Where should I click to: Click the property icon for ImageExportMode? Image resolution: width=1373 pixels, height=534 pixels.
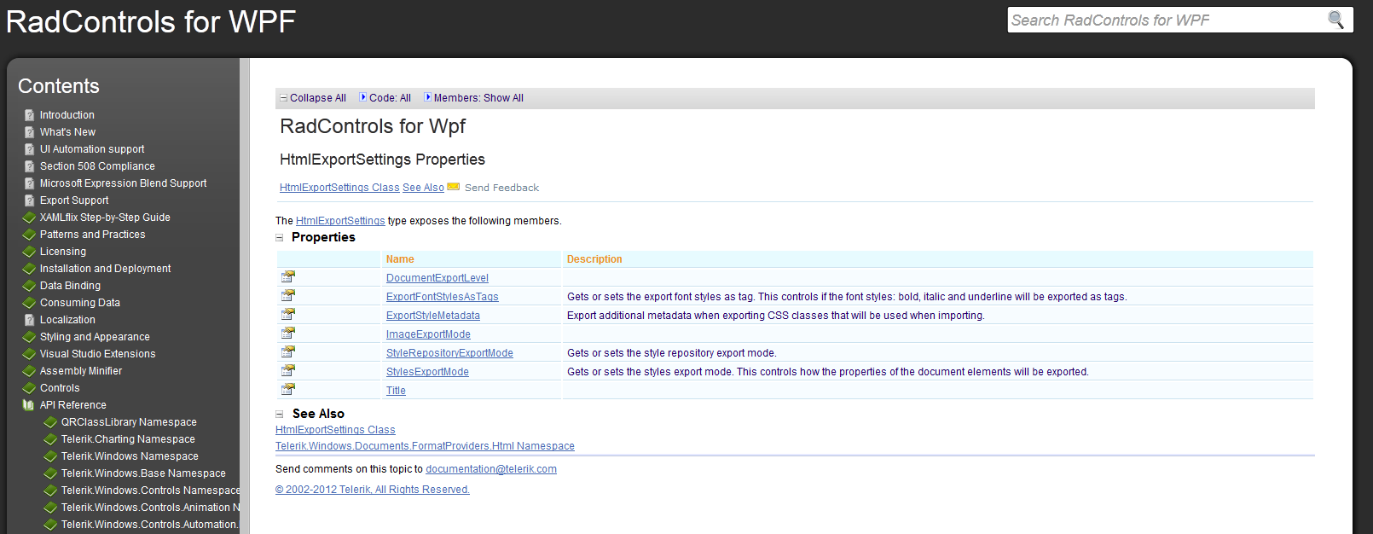click(288, 333)
